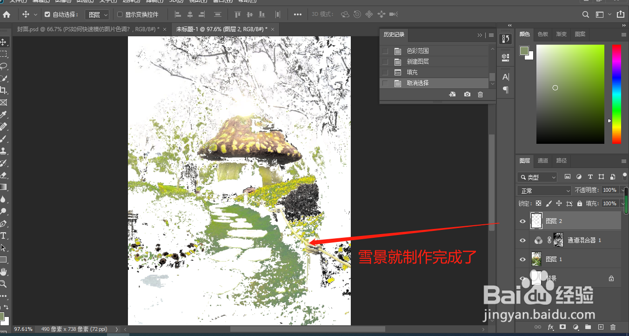Open the Color panel flyout menu
Screen dimensions: 629x336
pos(624,34)
